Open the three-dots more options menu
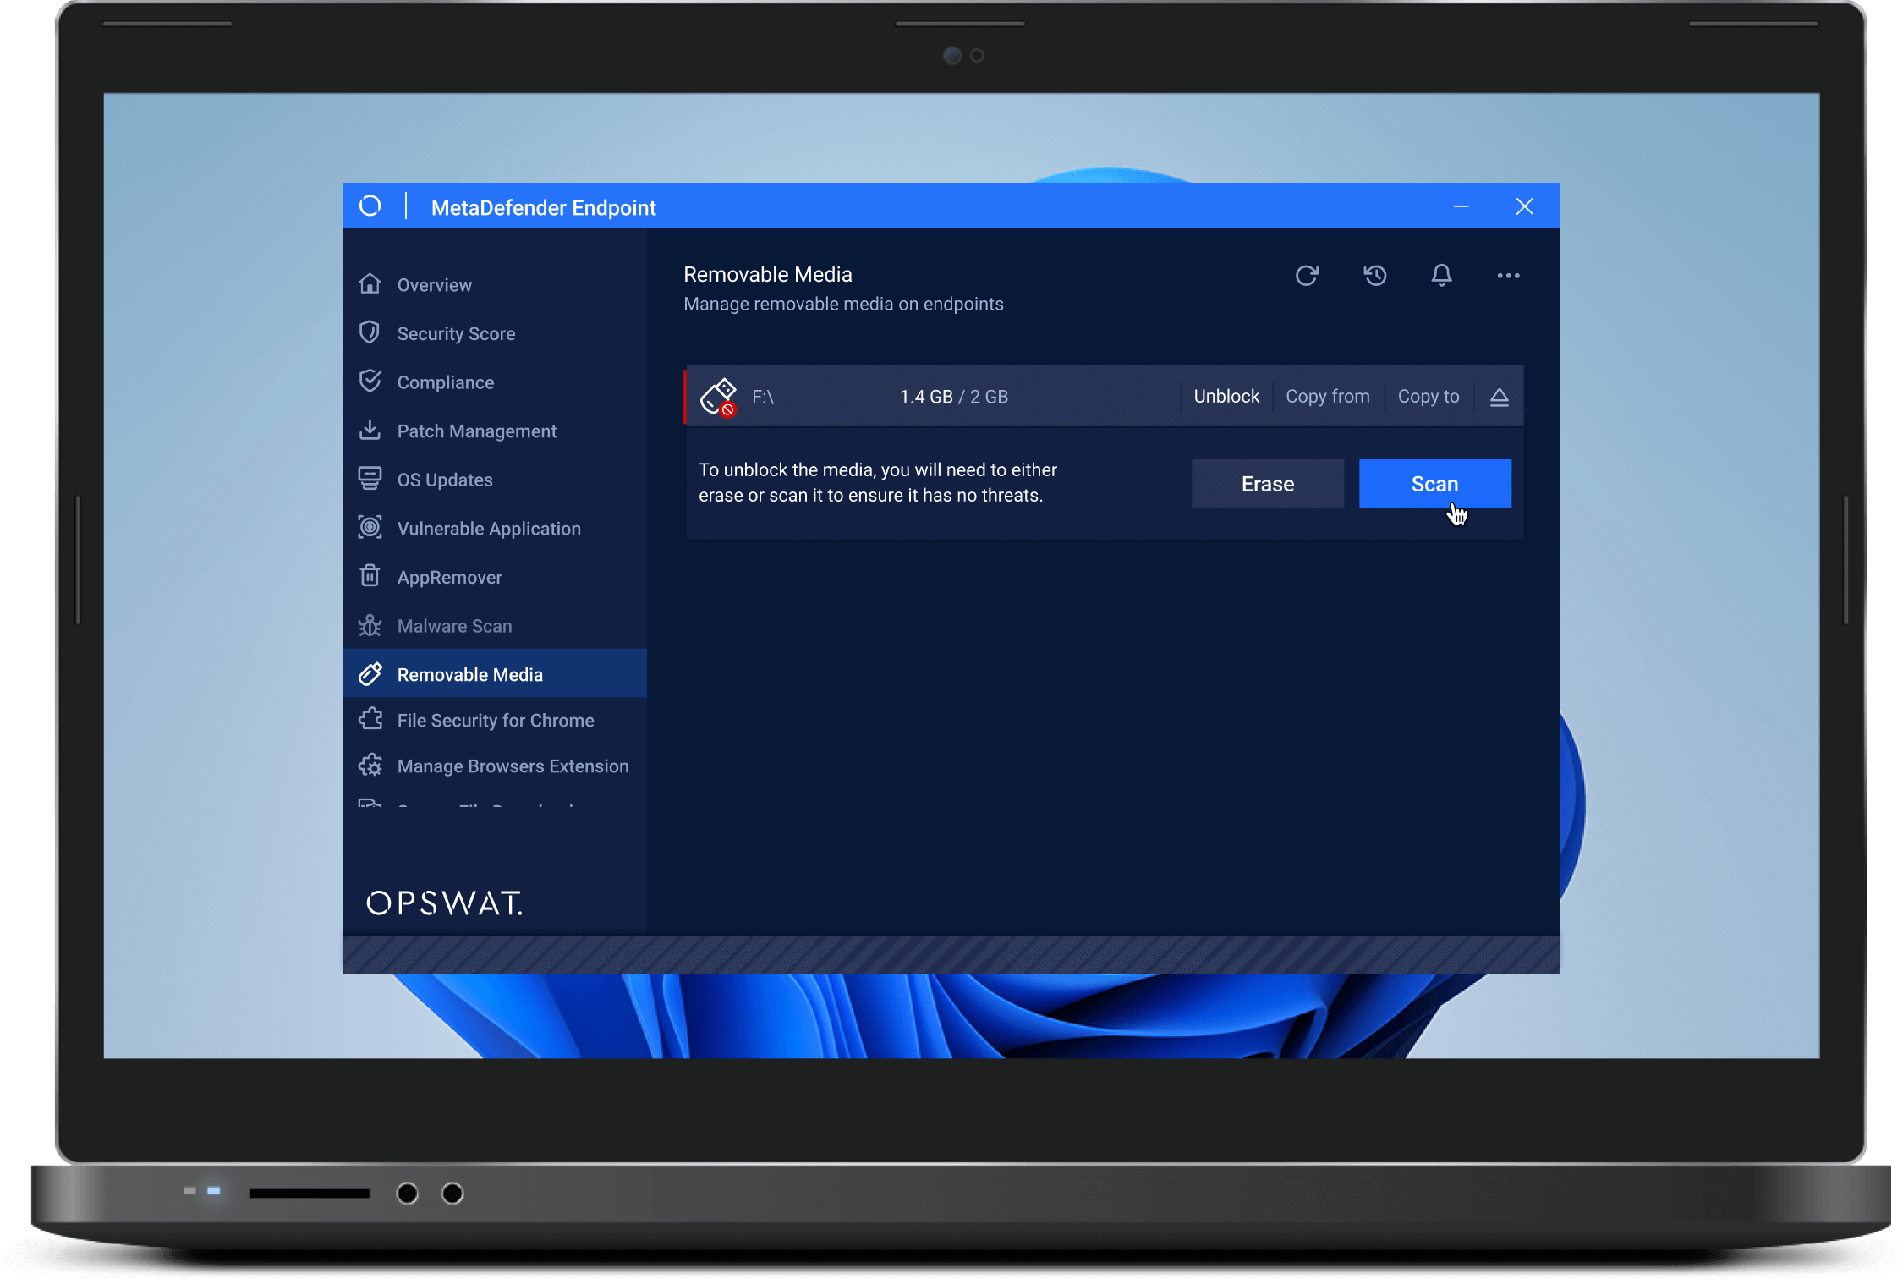1903x1279 pixels. click(1508, 276)
